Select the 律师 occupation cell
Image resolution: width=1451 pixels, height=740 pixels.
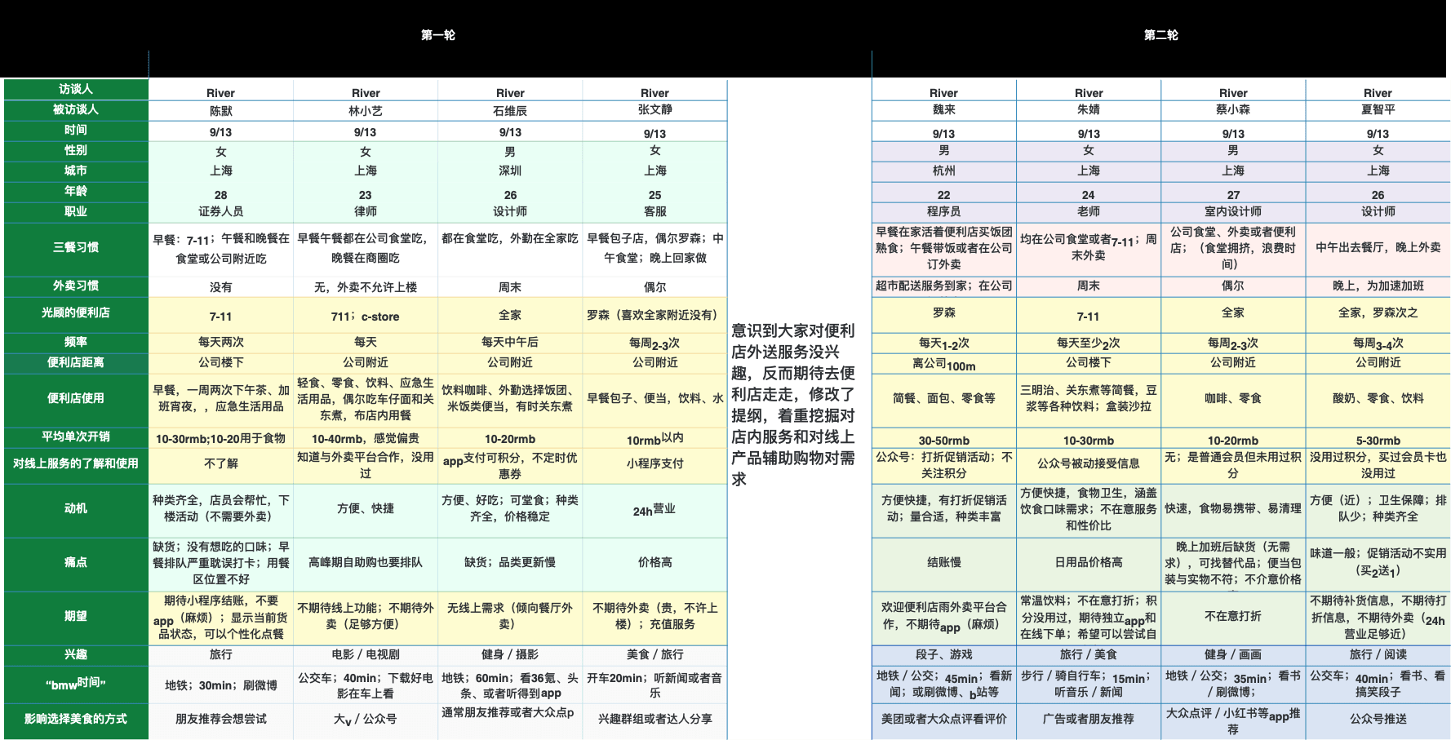click(x=366, y=211)
